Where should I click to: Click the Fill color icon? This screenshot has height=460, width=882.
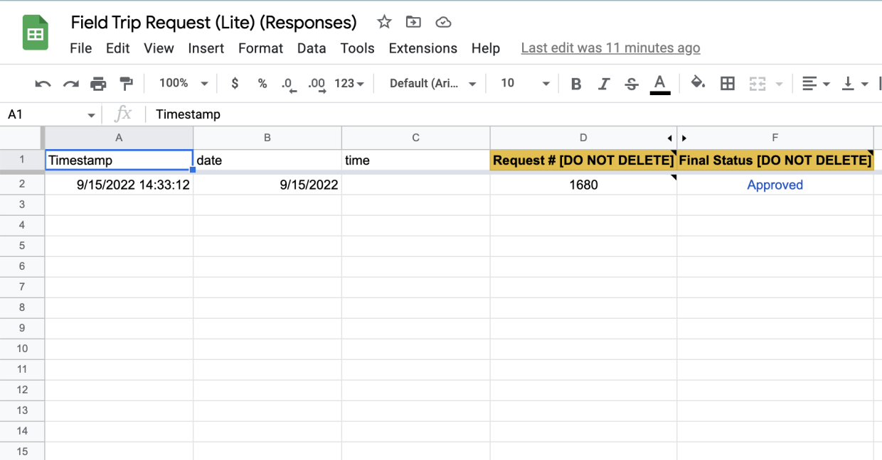point(698,83)
